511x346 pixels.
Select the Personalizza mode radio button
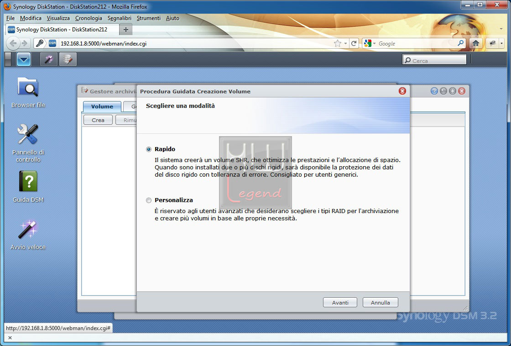(149, 200)
